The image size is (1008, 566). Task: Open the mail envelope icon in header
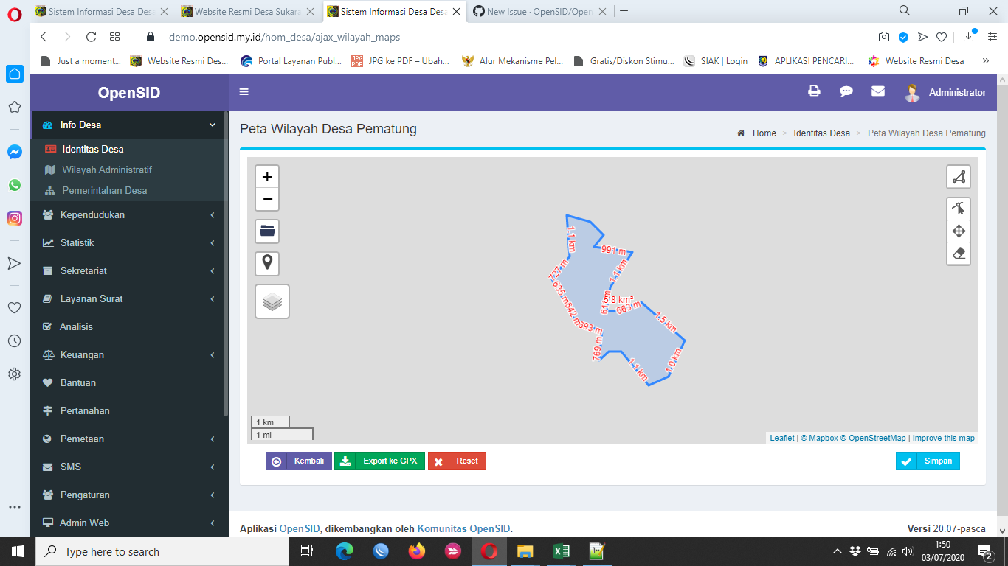coord(878,91)
